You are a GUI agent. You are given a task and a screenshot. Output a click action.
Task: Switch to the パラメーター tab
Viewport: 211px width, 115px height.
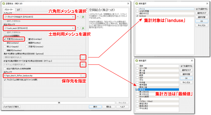pyautogui.click(x=9, y=10)
